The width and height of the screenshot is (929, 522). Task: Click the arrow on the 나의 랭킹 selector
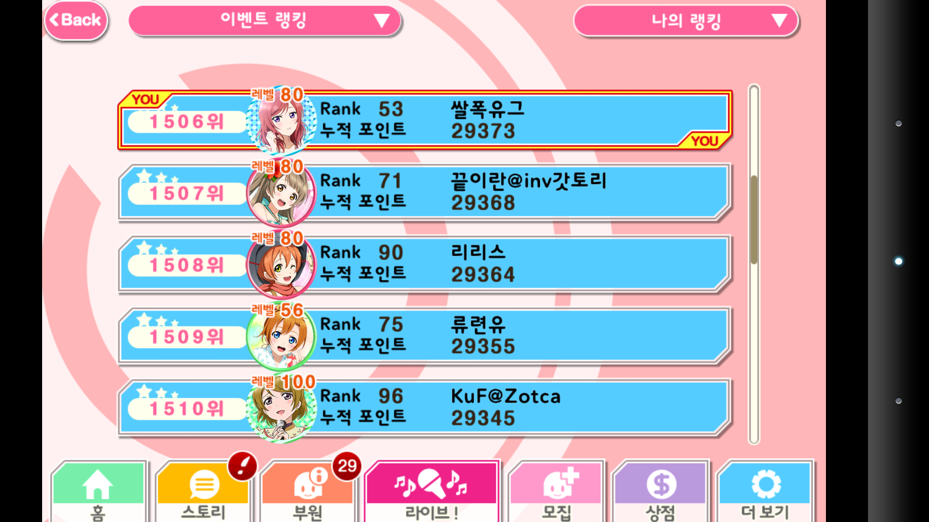click(779, 20)
